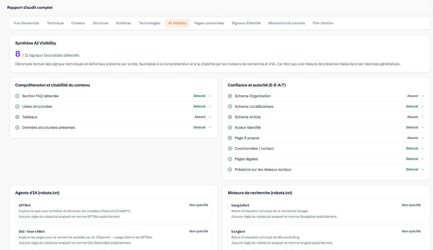Expand Présence sur les réseaux sociaux chevron

[x=422, y=170]
